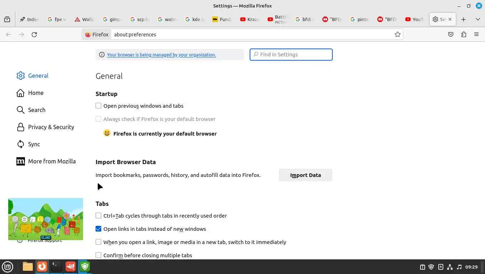
Task: Click the update manager shield tray icon
Action: click(x=431, y=267)
